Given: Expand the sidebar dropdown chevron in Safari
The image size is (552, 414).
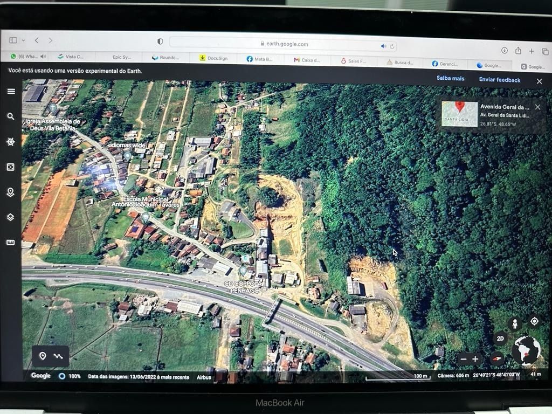Looking at the screenshot, I should pos(23,41).
